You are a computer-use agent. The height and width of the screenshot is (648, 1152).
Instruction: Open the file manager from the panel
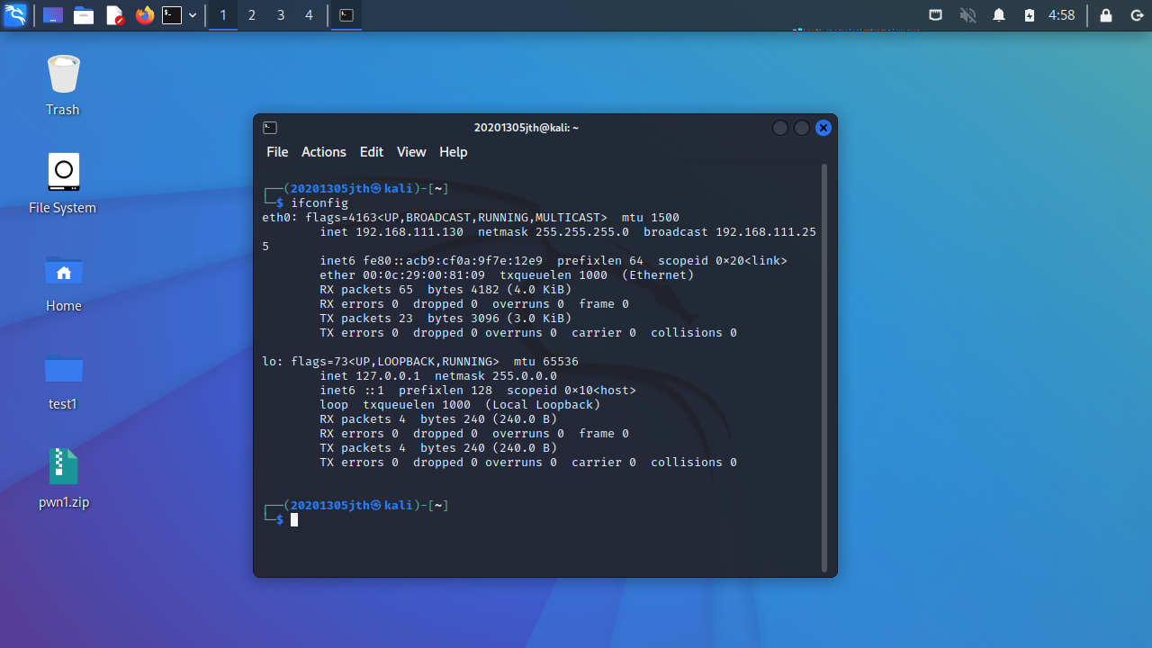pyautogui.click(x=84, y=15)
